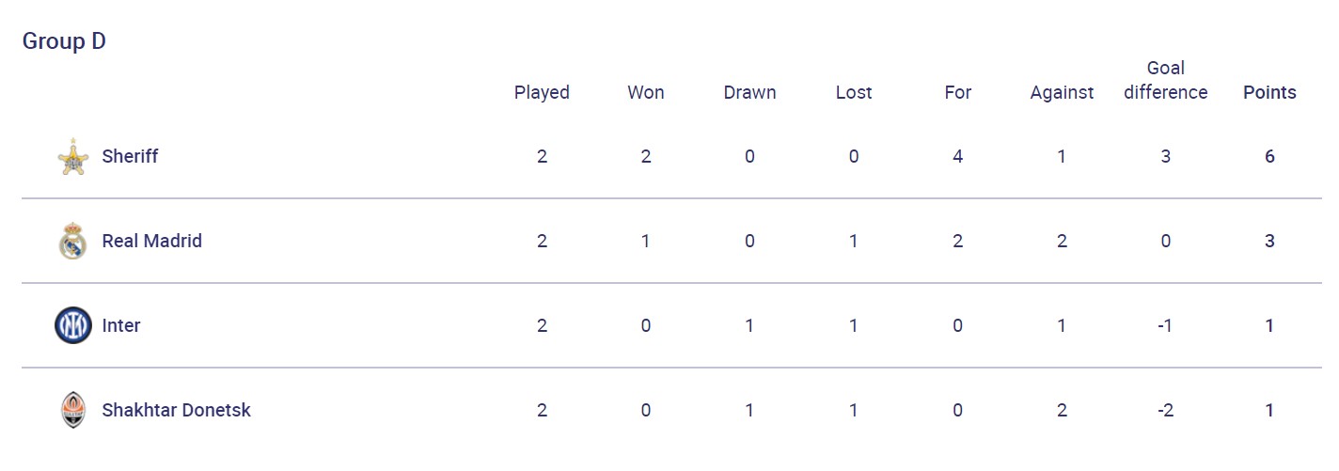
Task: Click the Real Madrid crest icon
Action: pyautogui.click(x=72, y=242)
